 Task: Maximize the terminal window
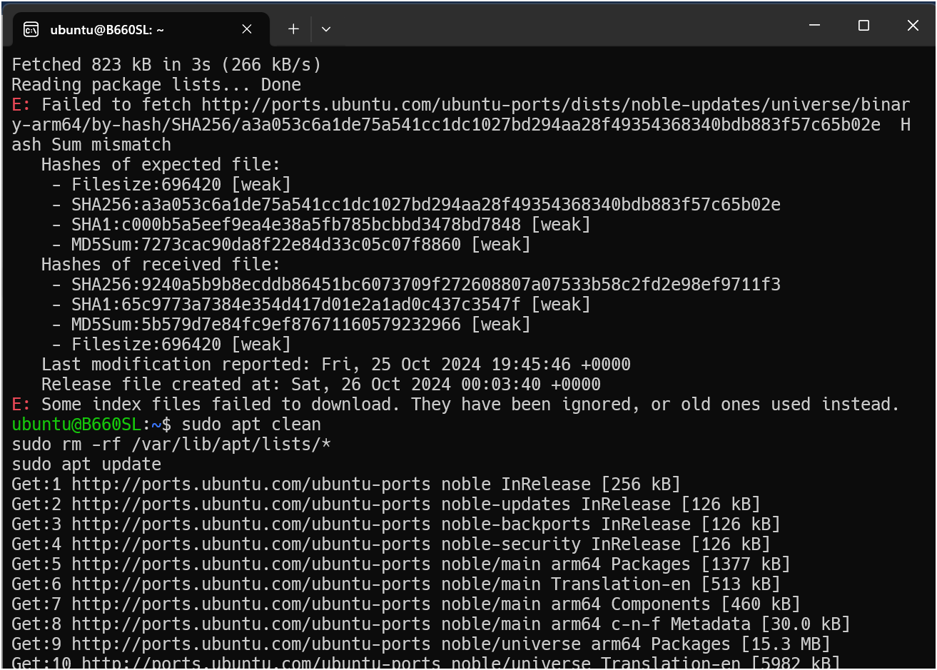(x=863, y=26)
